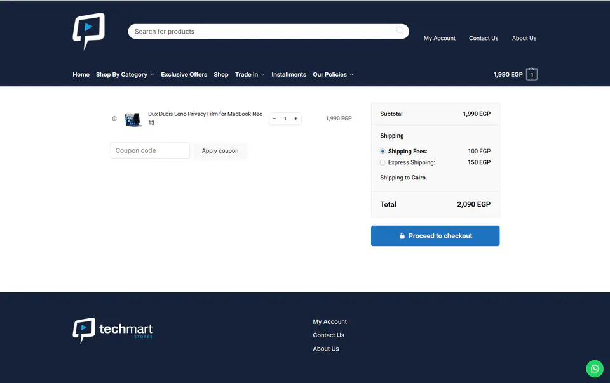Click the Subtotal 1,990 EGP amount

click(x=476, y=114)
